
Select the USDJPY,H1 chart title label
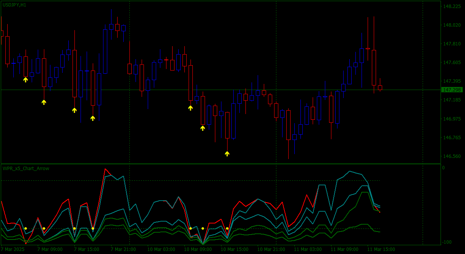click(15, 5)
